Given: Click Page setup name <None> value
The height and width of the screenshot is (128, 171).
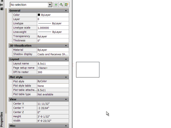Looking at the screenshot, I should pyautogui.click(x=53, y=68).
